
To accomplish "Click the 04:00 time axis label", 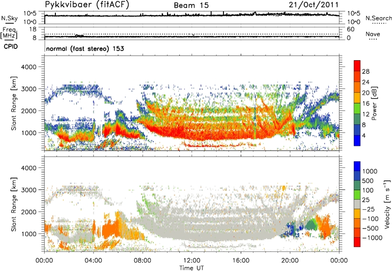I will click(93, 261).
